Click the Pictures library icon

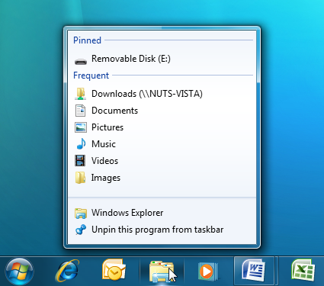(81, 127)
